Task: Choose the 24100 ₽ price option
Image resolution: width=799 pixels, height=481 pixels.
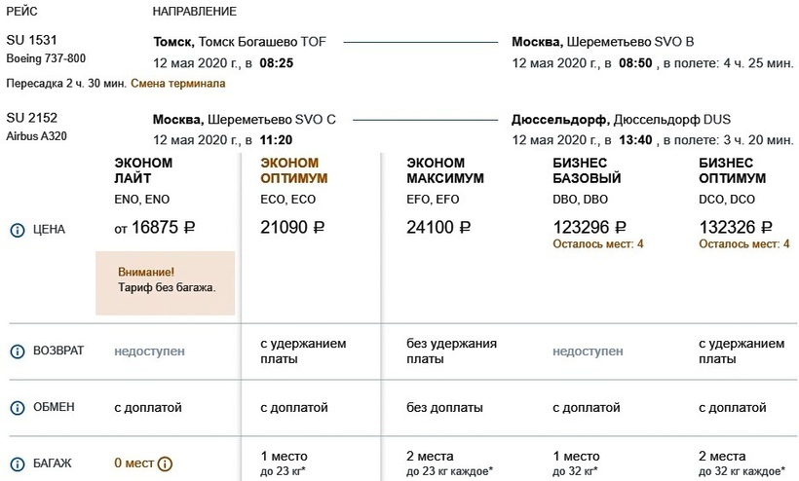Action: (x=438, y=228)
